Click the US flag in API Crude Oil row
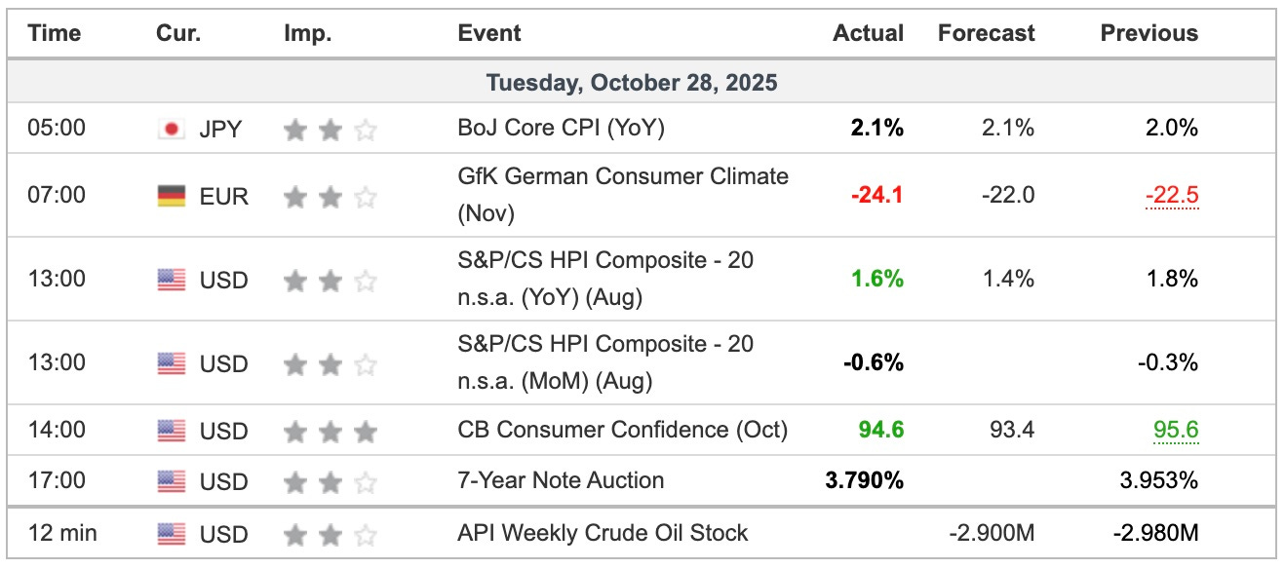The image size is (1285, 569). [x=172, y=534]
